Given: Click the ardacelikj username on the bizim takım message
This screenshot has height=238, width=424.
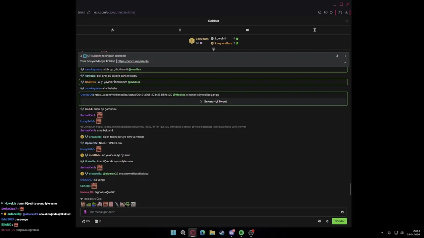Looking at the screenshot, I should pos(95,137).
